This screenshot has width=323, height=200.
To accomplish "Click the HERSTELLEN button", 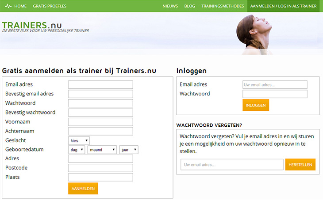I will tap(300, 164).
